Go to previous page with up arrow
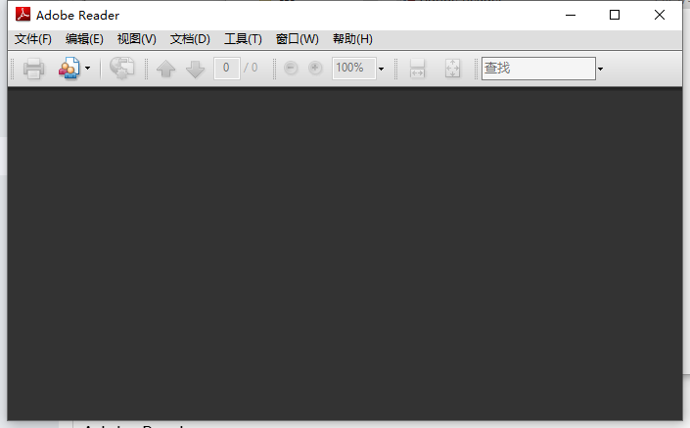The image size is (690, 428). pyautogui.click(x=166, y=69)
